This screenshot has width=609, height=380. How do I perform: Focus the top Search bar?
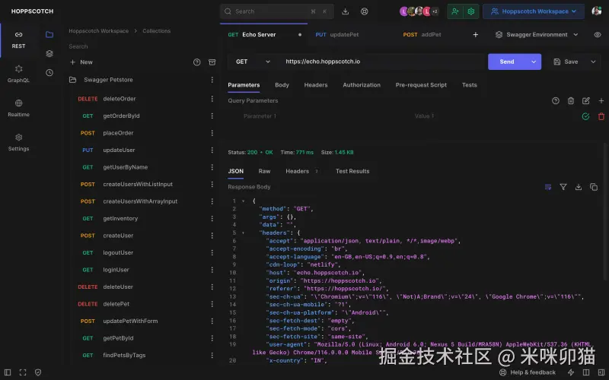tap(276, 11)
